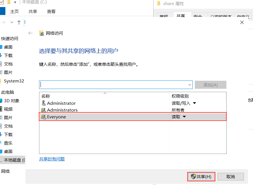Select the Everyone row in user list
The height and width of the screenshot is (185, 253).
coord(133,117)
